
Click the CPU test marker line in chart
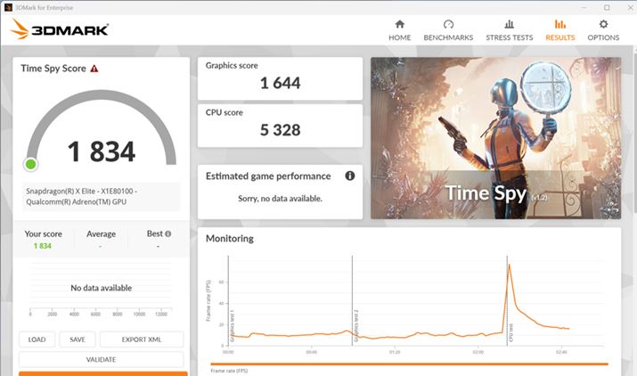504,303
